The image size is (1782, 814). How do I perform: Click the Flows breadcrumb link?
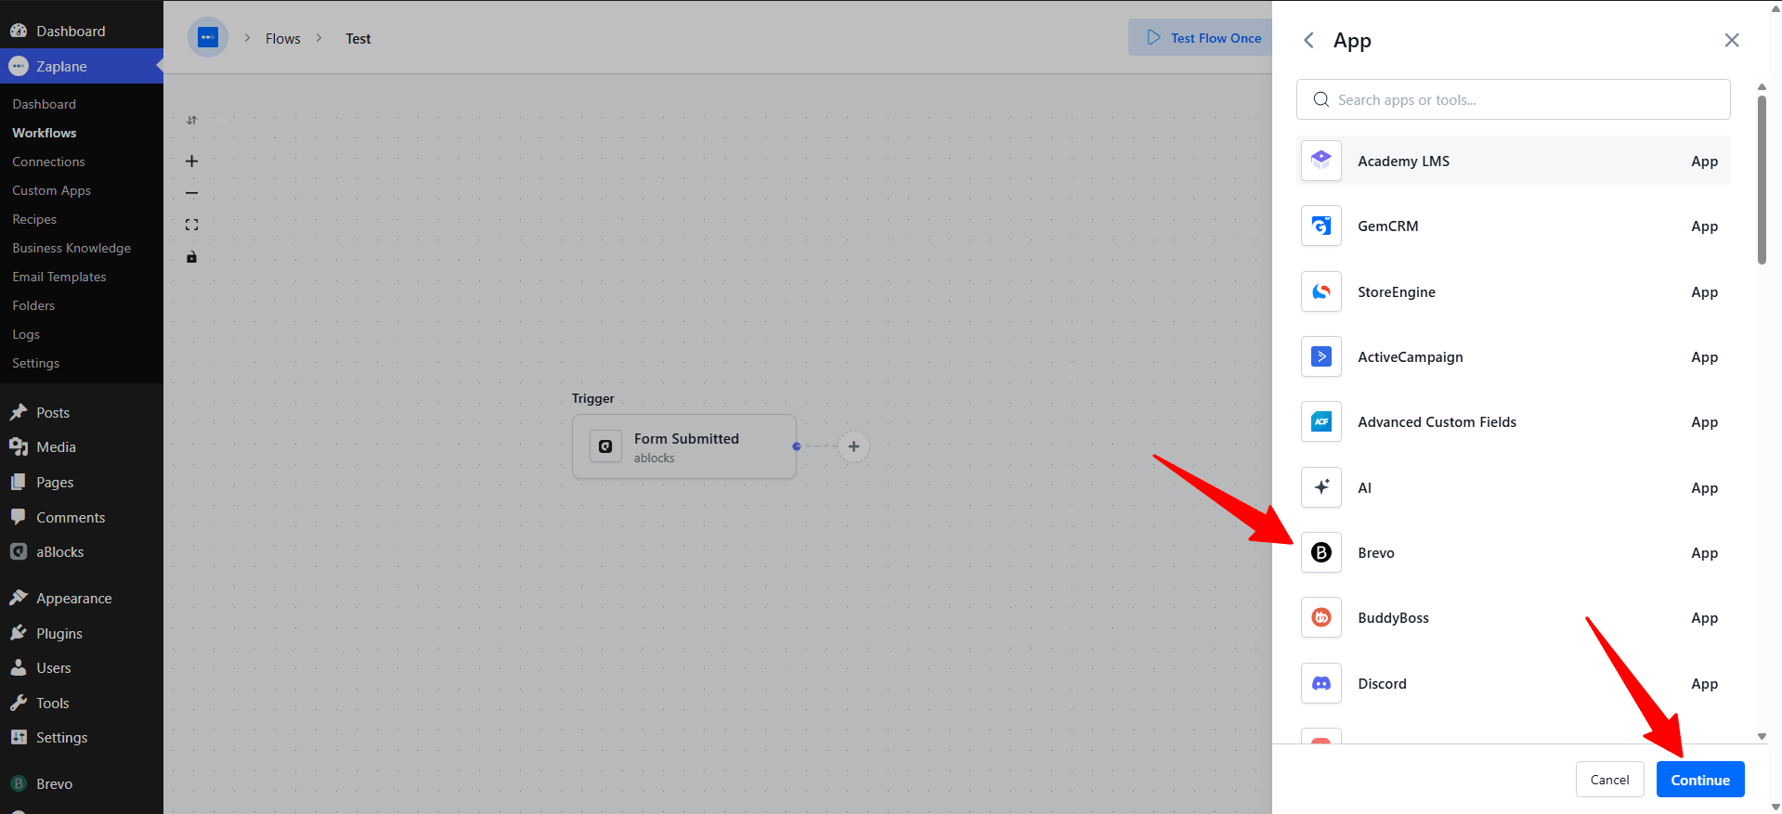click(x=283, y=38)
